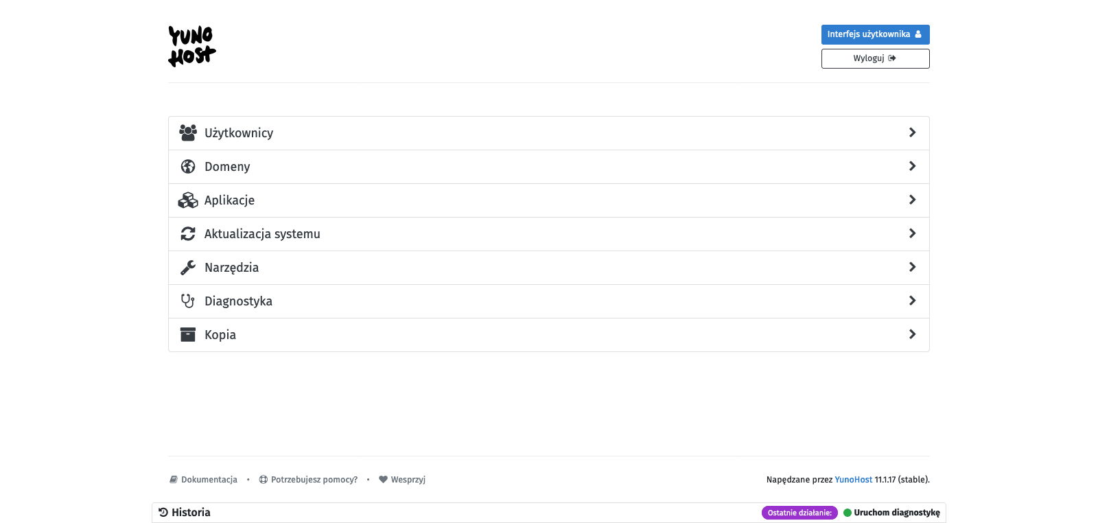Image resolution: width=1098 pixels, height=523 pixels.
Task: Click the YunoHost logo
Action: 191,47
